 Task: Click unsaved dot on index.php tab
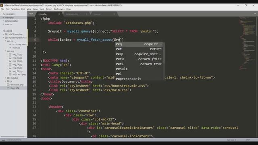pos(59,14)
